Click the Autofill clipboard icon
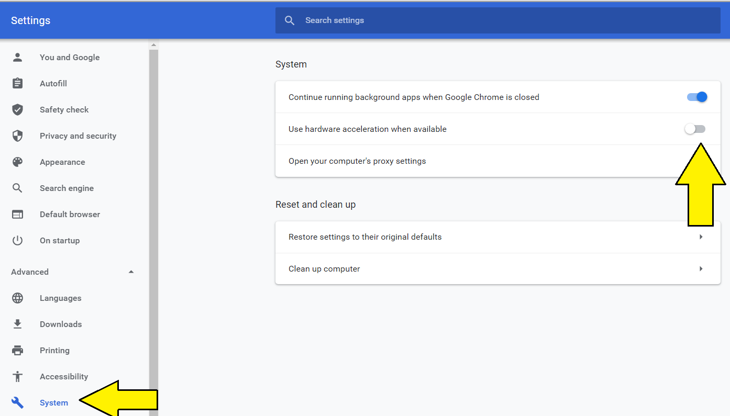 click(x=18, y=83)
